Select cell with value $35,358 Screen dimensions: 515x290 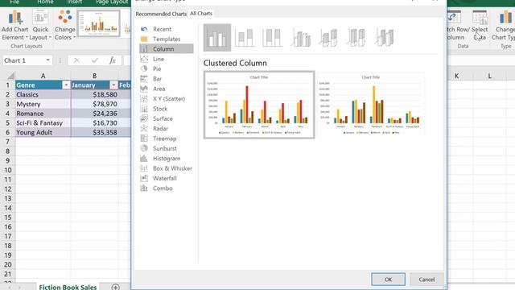(95, 132)
